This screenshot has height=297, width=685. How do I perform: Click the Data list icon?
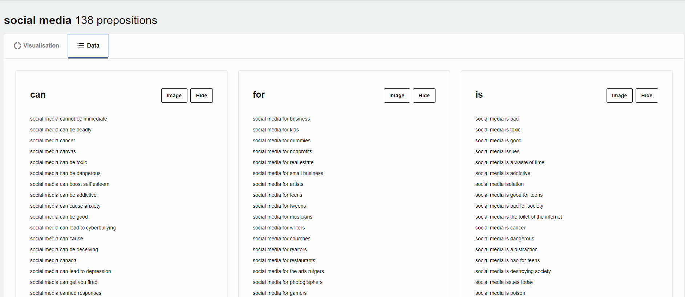coord(81,46)
